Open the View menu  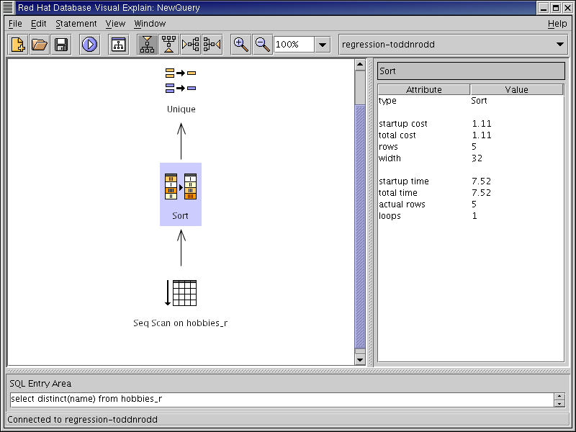tap(115, 24)
